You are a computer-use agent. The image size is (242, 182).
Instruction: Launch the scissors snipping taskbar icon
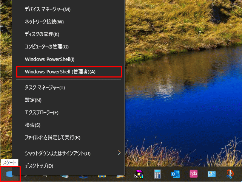click(230, 174)
